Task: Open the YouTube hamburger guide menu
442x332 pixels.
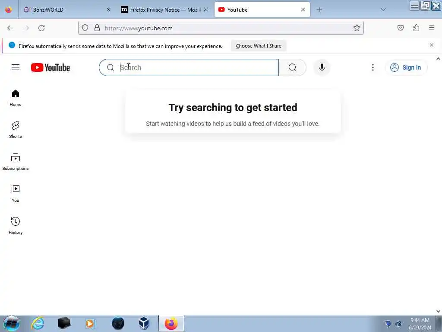Action: click(16, 67)
